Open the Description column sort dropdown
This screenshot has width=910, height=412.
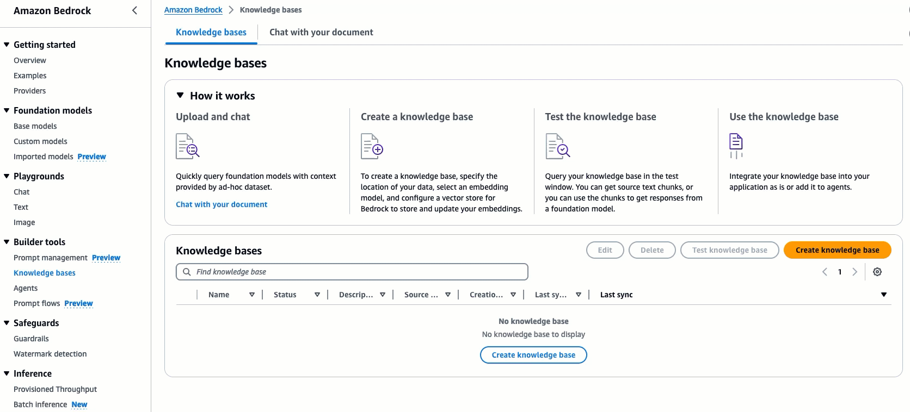(x=383, y=295)
